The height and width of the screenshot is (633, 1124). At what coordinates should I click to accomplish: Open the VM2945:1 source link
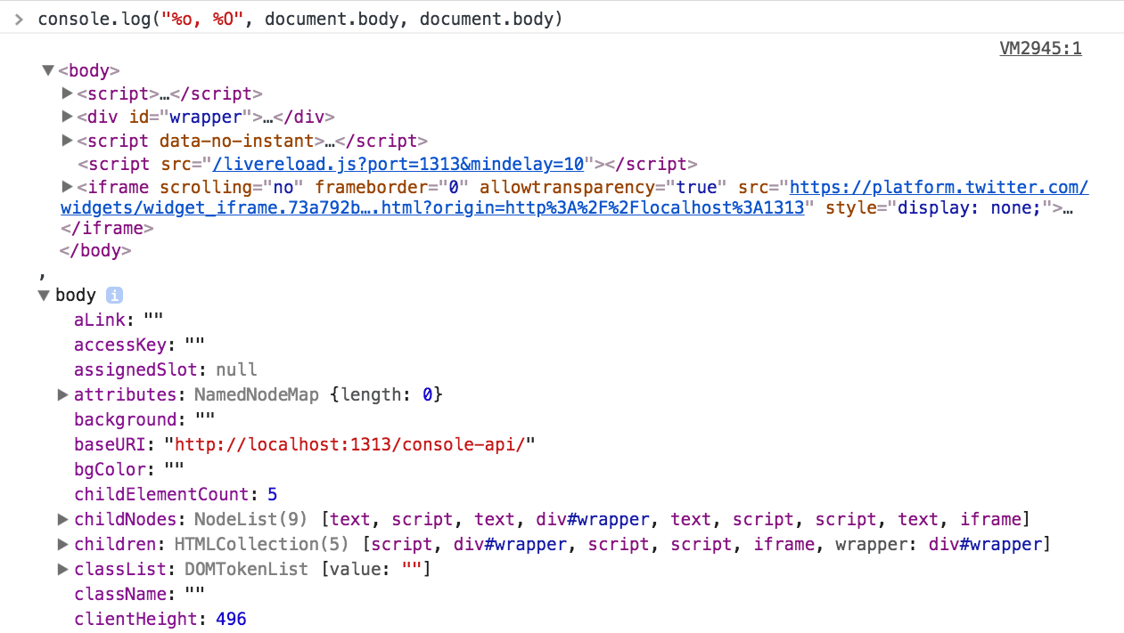[x=1040, y=48]
